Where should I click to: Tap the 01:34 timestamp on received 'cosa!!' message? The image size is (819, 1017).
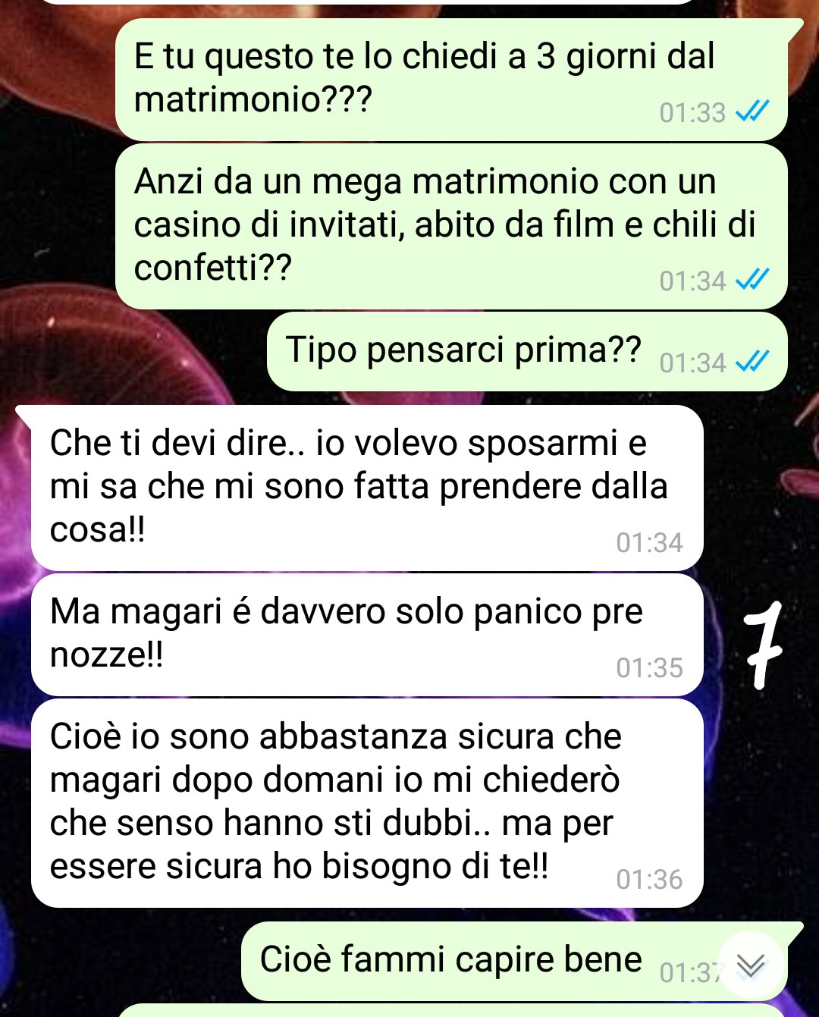(x=649, y=542)
